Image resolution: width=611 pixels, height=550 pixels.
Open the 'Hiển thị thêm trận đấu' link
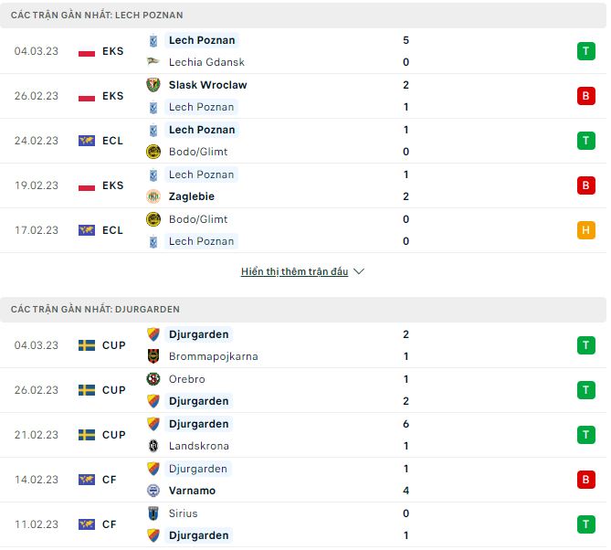coord(294,272)
